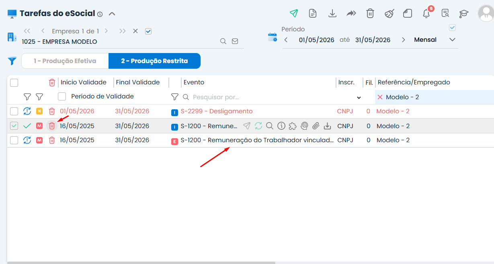
Task: Collapse the Tarefas do eSocial header chevron
Action: pyautogui.click(x=112, y=14)
